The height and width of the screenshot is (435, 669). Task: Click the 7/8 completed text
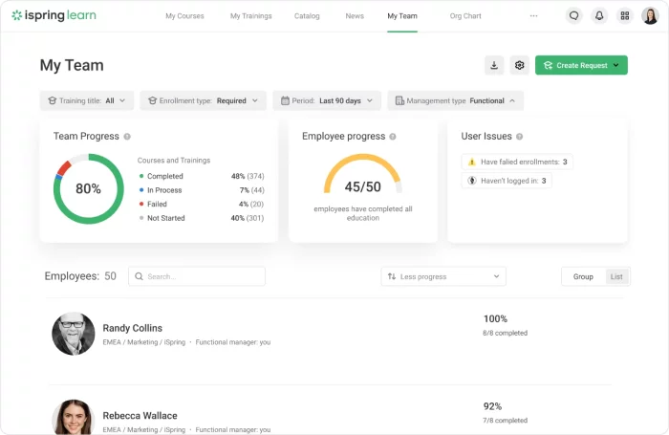pos(506,421)
